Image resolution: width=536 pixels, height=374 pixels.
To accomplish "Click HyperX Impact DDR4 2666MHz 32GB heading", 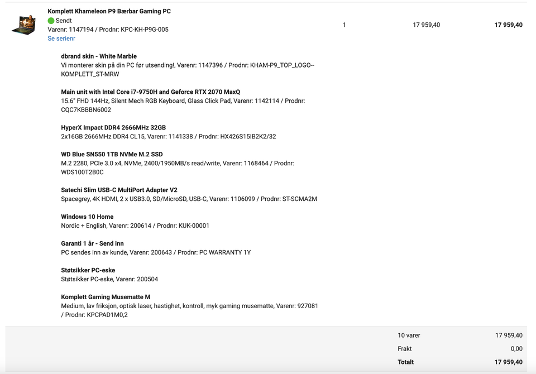I will [113, 127].
